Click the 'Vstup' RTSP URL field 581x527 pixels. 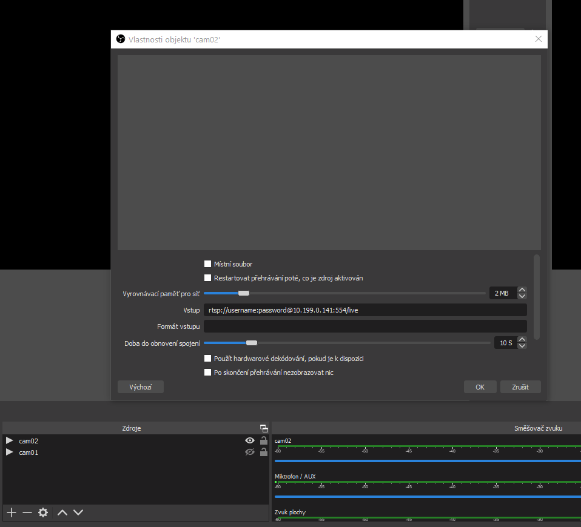[364, 310]
